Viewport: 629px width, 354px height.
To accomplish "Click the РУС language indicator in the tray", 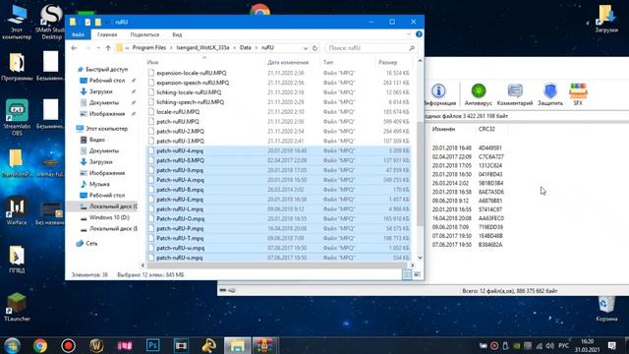I will (563, 345).
